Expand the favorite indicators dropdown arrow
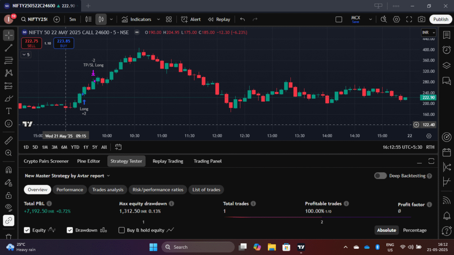 coord(158,19)
